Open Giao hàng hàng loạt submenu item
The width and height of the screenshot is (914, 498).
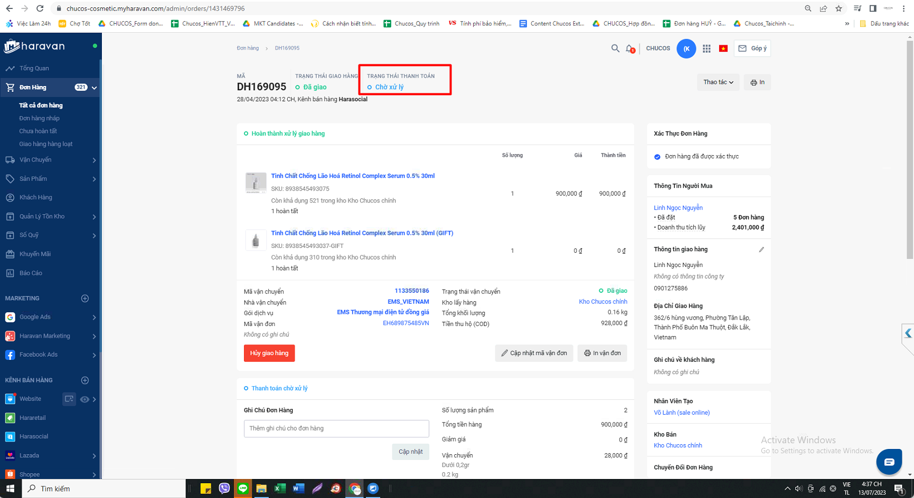[x=46, y=144]
